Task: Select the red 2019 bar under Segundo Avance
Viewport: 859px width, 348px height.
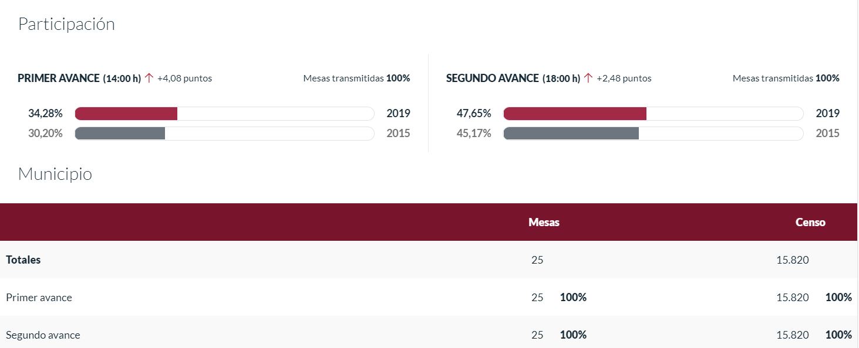Action: [x=575, y=114]
